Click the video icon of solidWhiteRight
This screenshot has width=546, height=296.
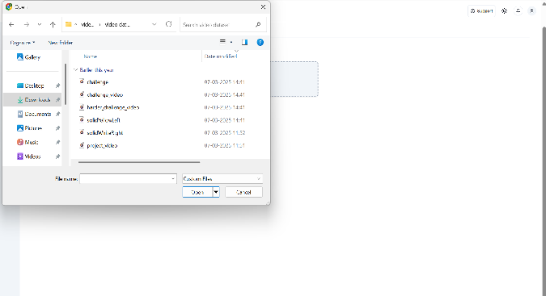coord(82,132)
